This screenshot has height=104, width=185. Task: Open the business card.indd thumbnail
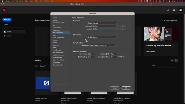[x=43, y=83]
